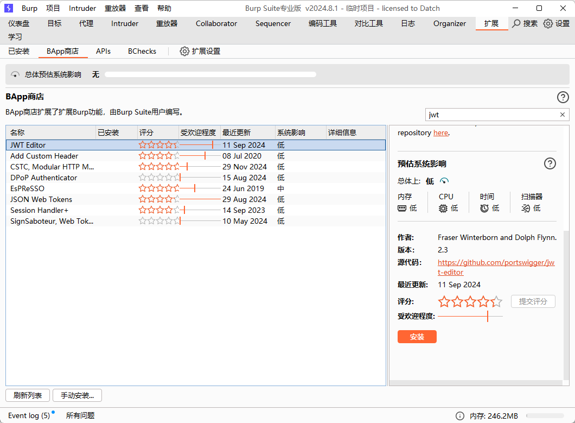Select the EsPReSSO extension row
Image resolution: width=575 pixels, height=423 pixels.
pos(196,188)
